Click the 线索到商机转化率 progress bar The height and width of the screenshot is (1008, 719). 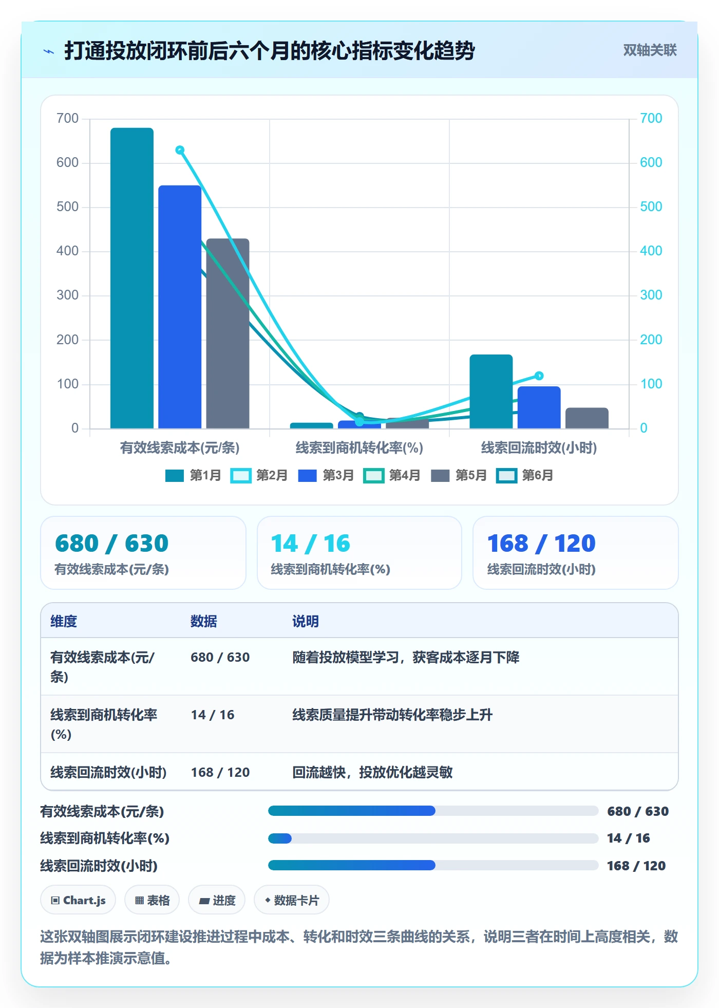pos(433,838)
